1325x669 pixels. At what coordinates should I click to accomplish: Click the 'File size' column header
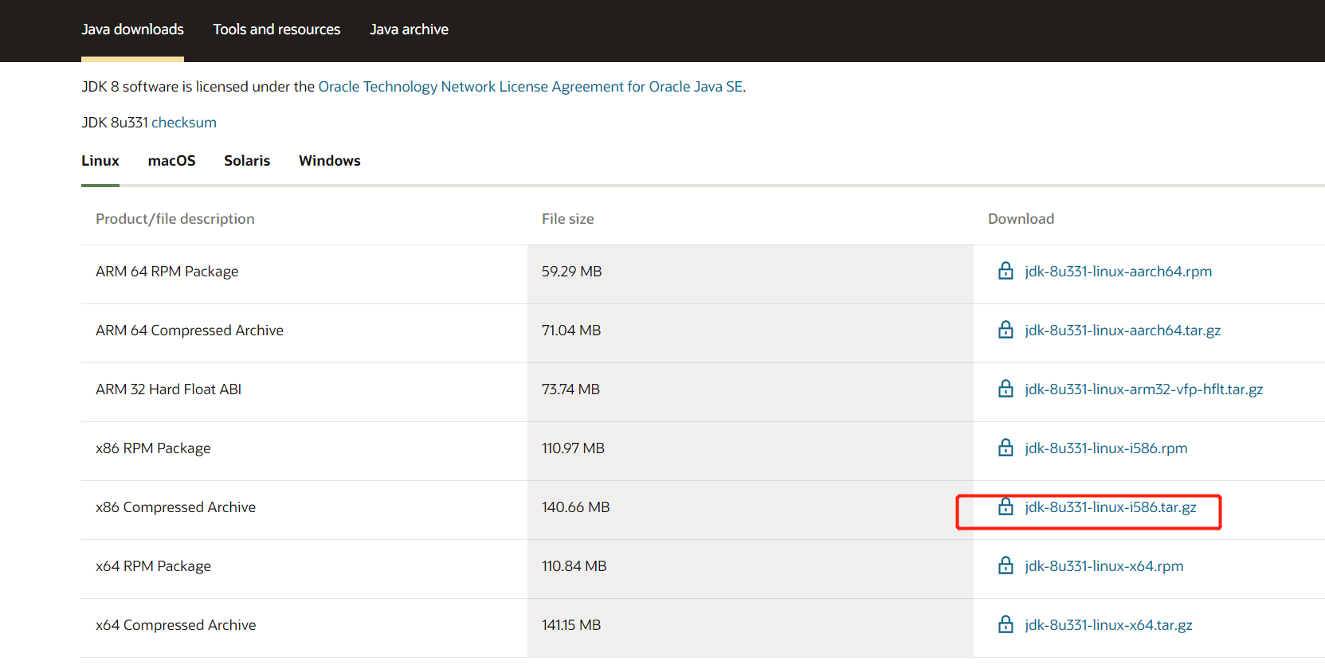(567, 219)
